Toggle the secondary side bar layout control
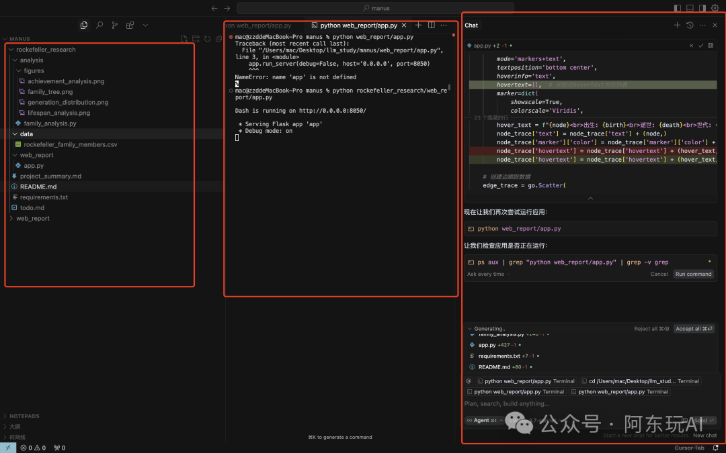 tap(702, 8)
